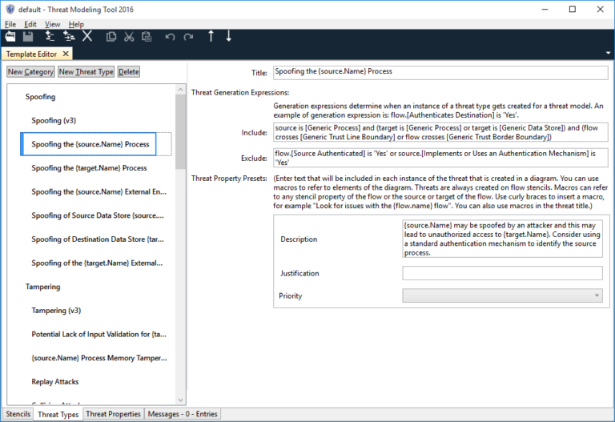Click the Title input field
The height and width of the screenshot is (422, 615).
click(x=440, y=72)
